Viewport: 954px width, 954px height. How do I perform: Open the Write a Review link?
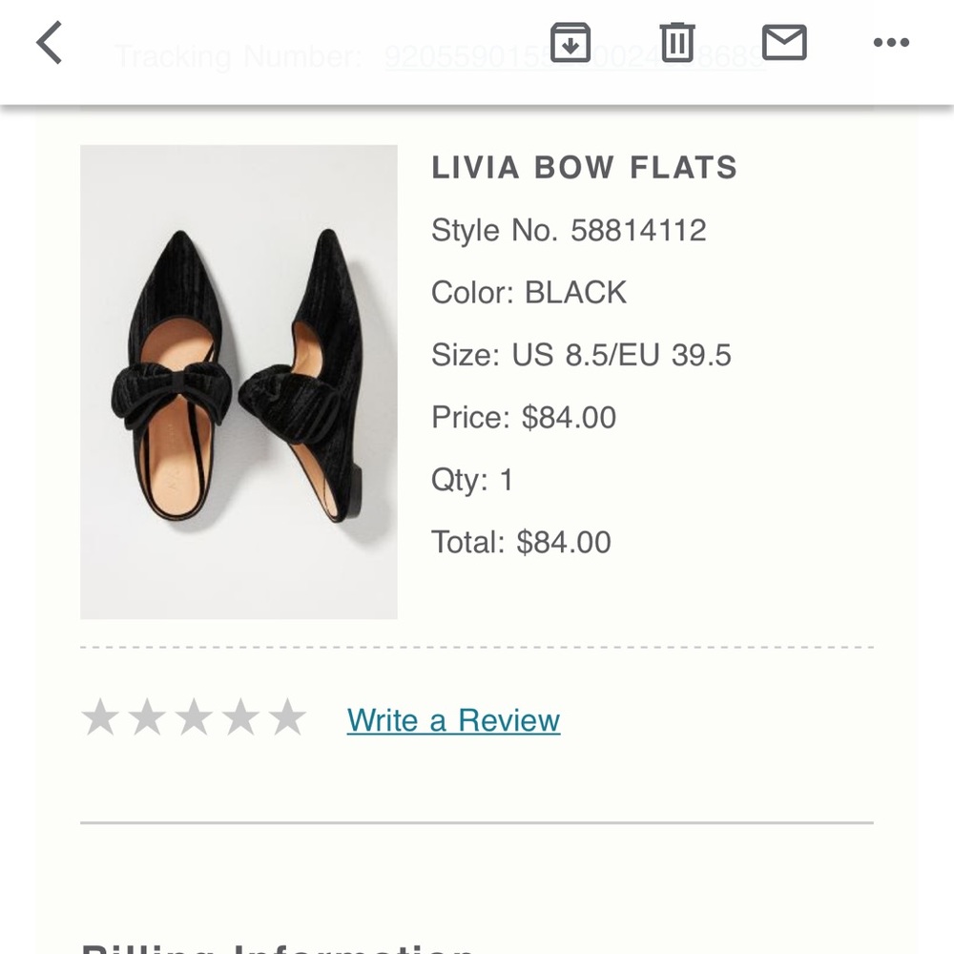[452, 720]
